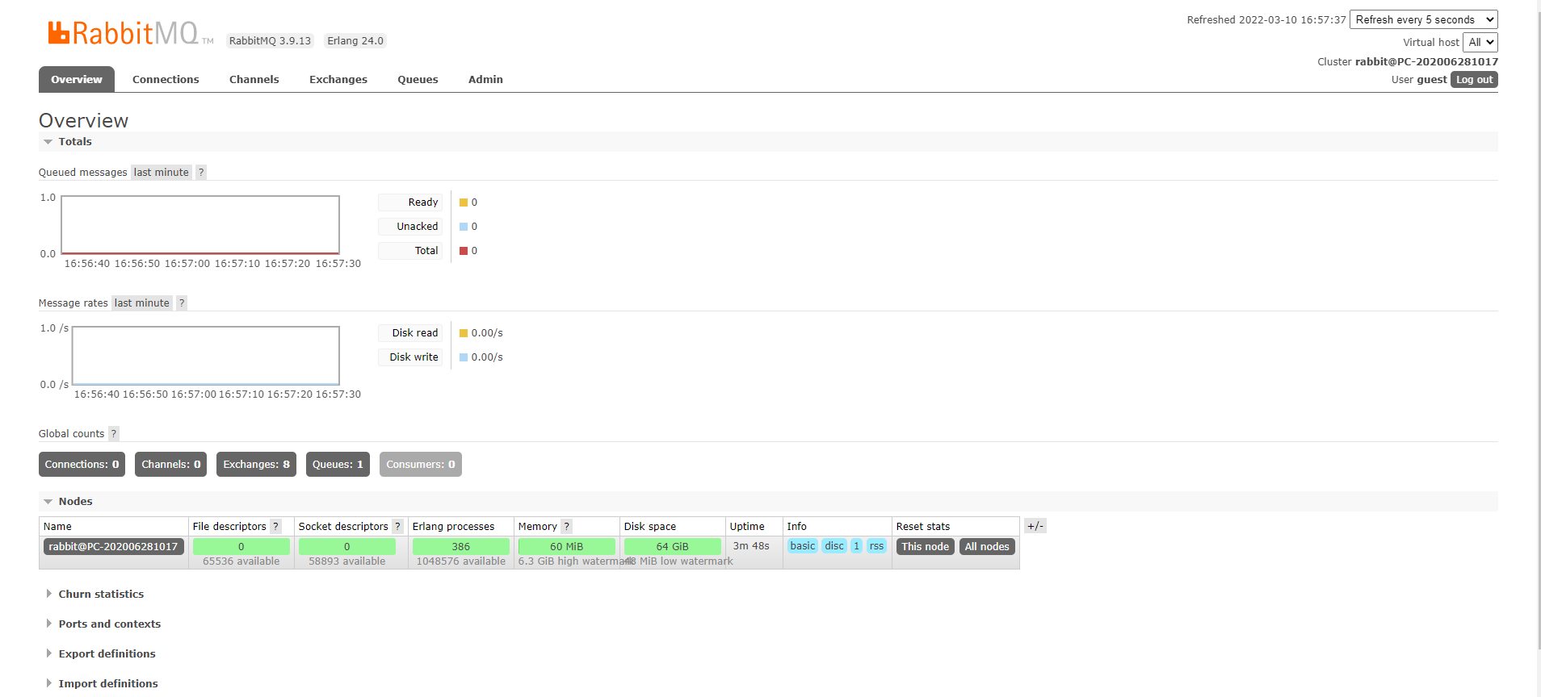Screen dimensions: 1541x697
Task: View Connections count details
Action: 82,464
